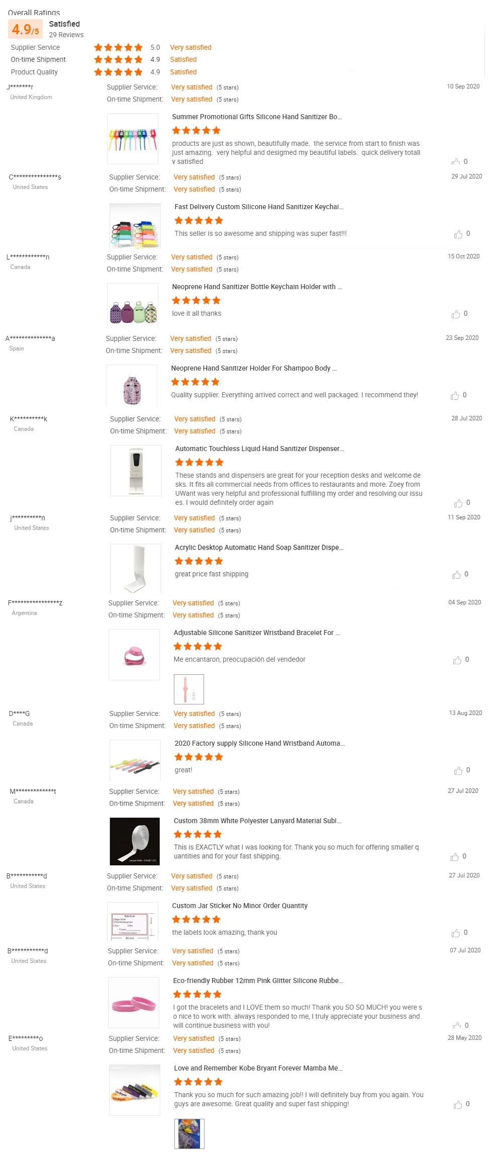Screen dimensions: 490x1157
Task: Thumbs-up the Spain buyer's review
Action: pos(455,396)
